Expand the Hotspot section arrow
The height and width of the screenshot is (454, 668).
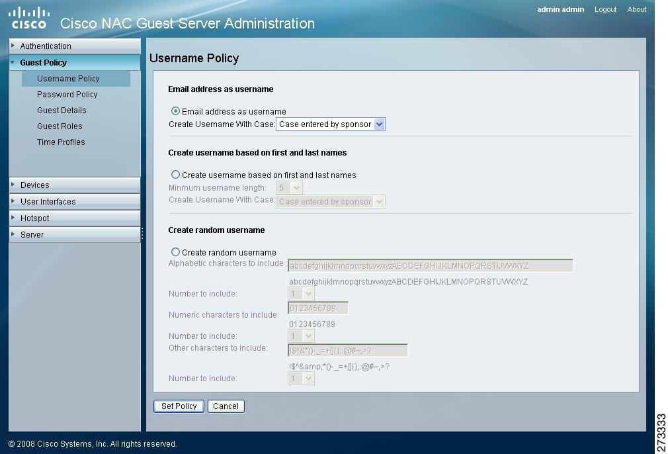click(13, 218)
